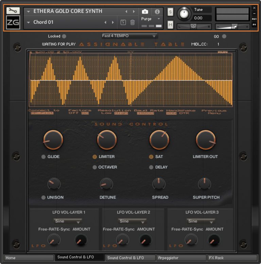The height and width of the screenshot is (264, 261).
Task: Save the preset with the floppy disk icon
Action: click(x=123, y=22)
